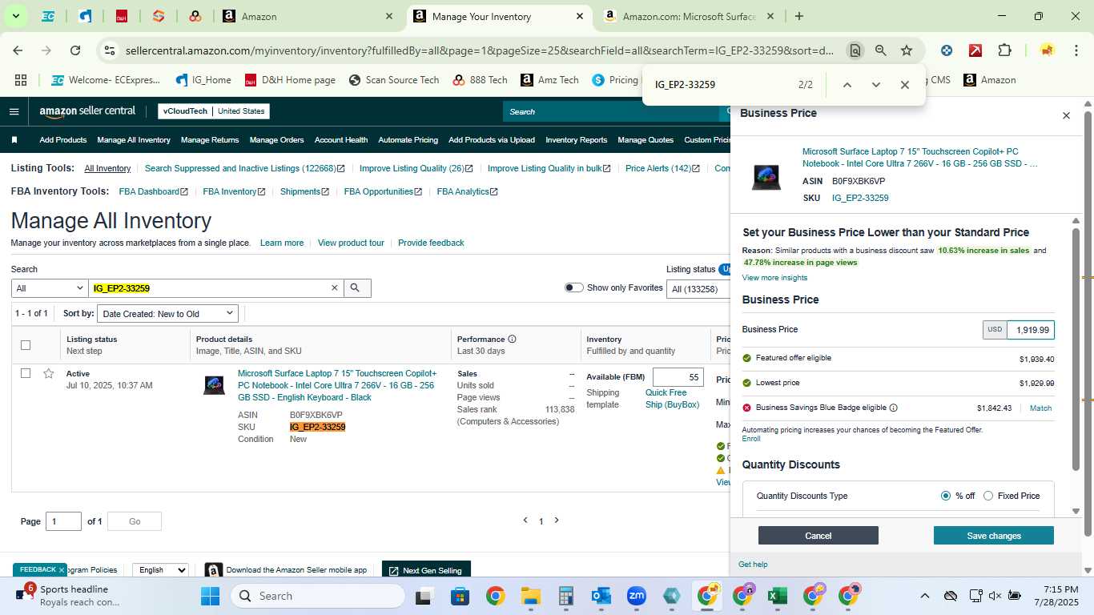Click the bookmark flag icon in nav bar
The width and height of the screenshot is (1094, 615).
click(14, 140)
